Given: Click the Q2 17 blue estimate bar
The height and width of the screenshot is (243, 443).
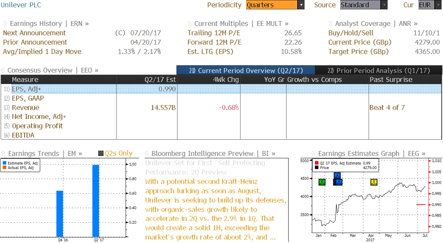Looking at the screenshot, I should click(96, 201).
